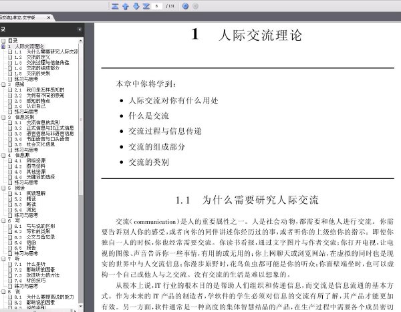Screen dimensions: 401x312
Task: Toggle the chapter 3 信息类别 node
Action: (3, 117)
